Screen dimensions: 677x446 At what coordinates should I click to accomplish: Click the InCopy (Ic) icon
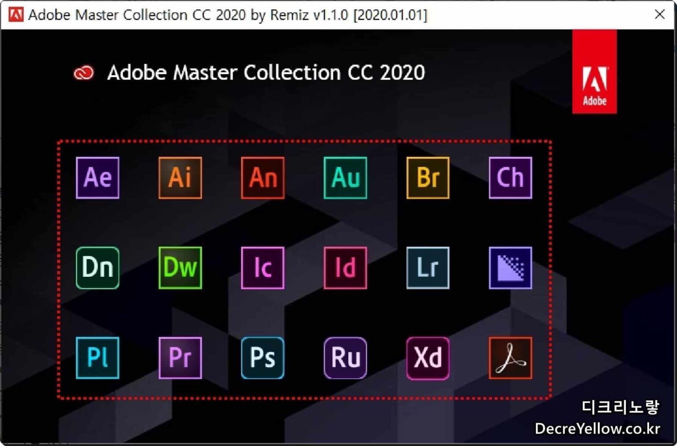tap(263, 268)
